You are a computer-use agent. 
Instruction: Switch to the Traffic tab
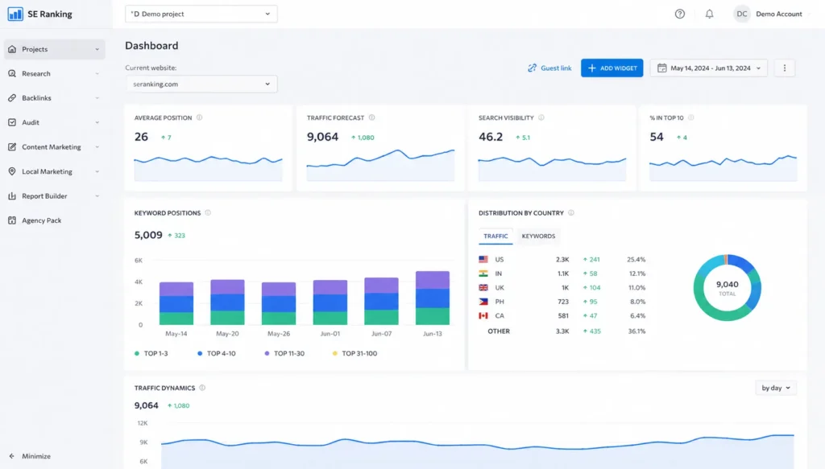click(x=495, y=237)
